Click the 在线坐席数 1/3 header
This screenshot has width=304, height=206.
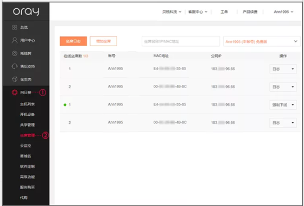(x=76, y=56)
